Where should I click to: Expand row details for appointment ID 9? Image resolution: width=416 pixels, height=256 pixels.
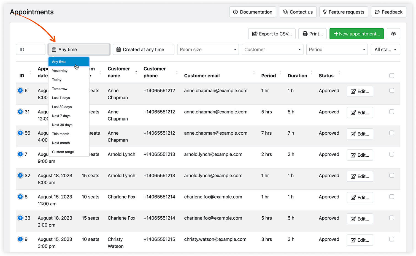(x=20, y=239)
